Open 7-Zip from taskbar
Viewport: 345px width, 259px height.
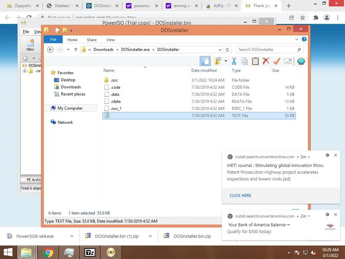90,252
